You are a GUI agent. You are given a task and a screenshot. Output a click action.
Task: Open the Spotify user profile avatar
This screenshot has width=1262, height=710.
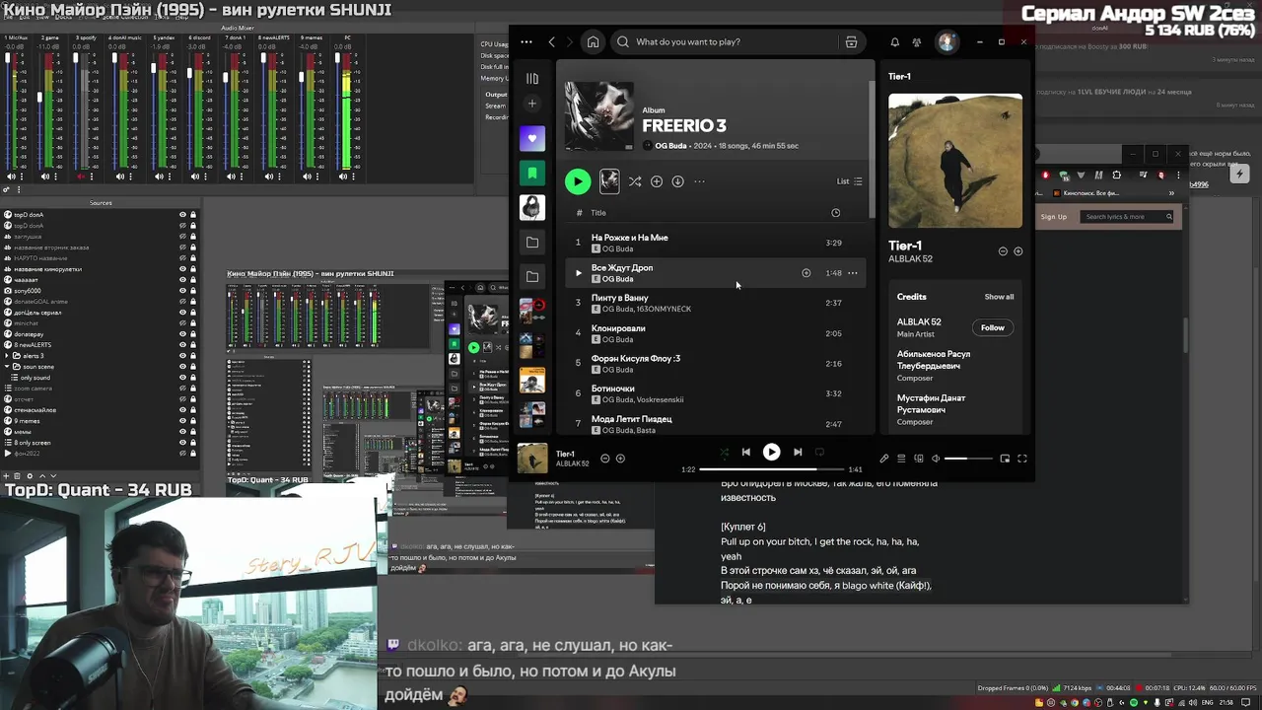coord(946,42)
